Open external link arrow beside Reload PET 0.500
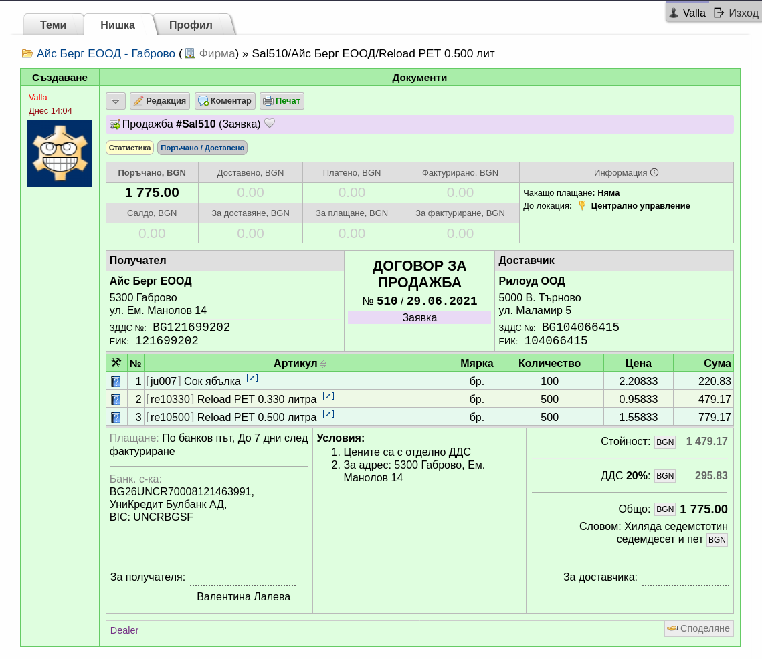Screen dimensions: 762x659 coord(328,414)
